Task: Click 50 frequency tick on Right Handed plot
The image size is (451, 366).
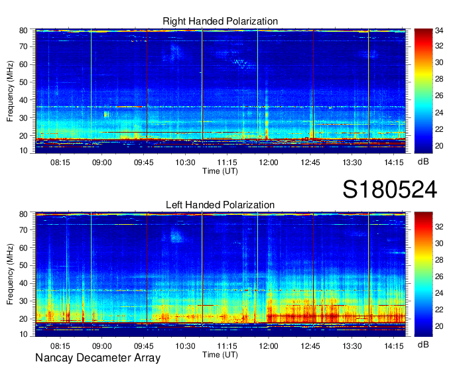Action: tap(23, 82)
